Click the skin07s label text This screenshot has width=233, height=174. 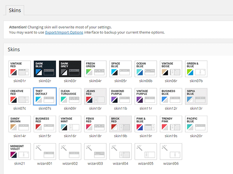coord(45,108)
